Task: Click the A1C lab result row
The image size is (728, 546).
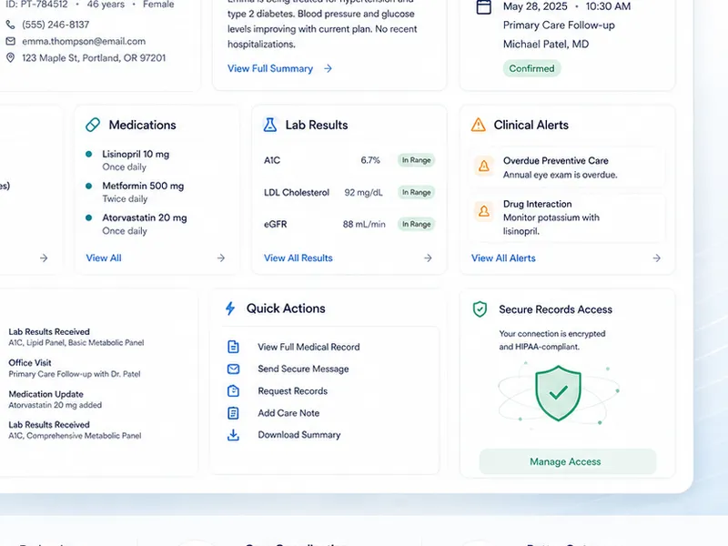Action: click(x=349, y=160)
